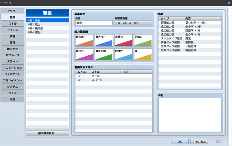The height and width of the screenshot is (146, 232).
Task: Click the キャンセル button
Action: (x=199, y=142)
